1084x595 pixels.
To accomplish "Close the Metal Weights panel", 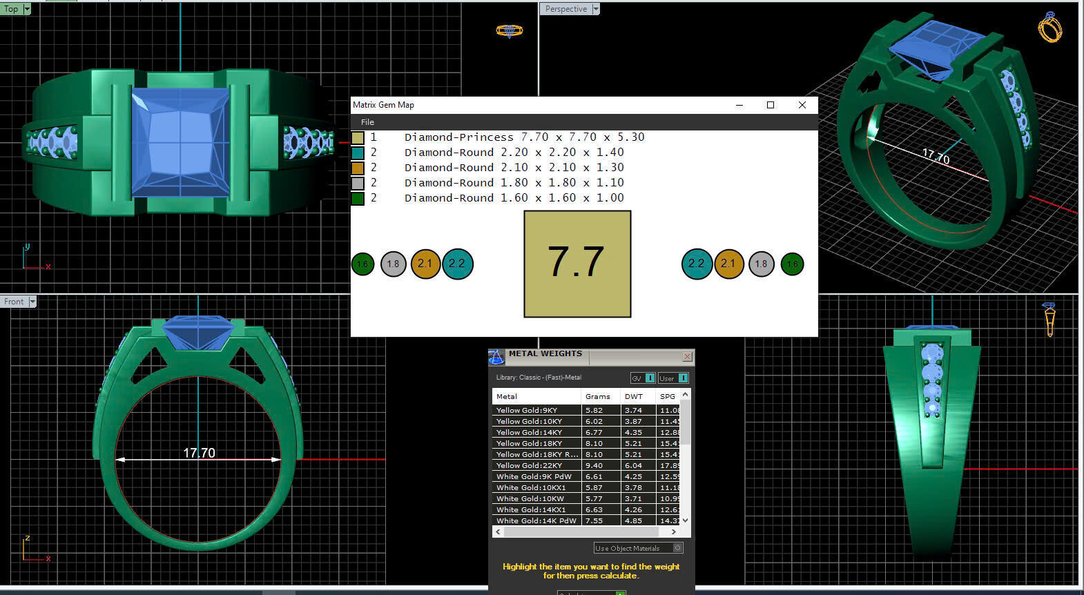I will point(687,356).
